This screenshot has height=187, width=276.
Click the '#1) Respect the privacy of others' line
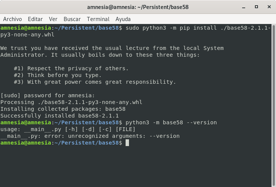click(71, 68)
